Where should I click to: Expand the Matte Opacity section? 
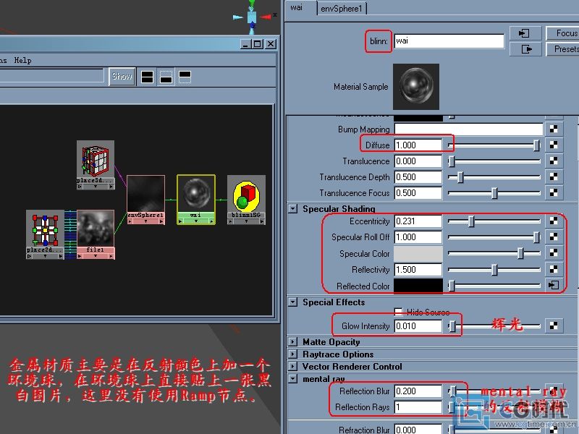click(x=293, y=342)
